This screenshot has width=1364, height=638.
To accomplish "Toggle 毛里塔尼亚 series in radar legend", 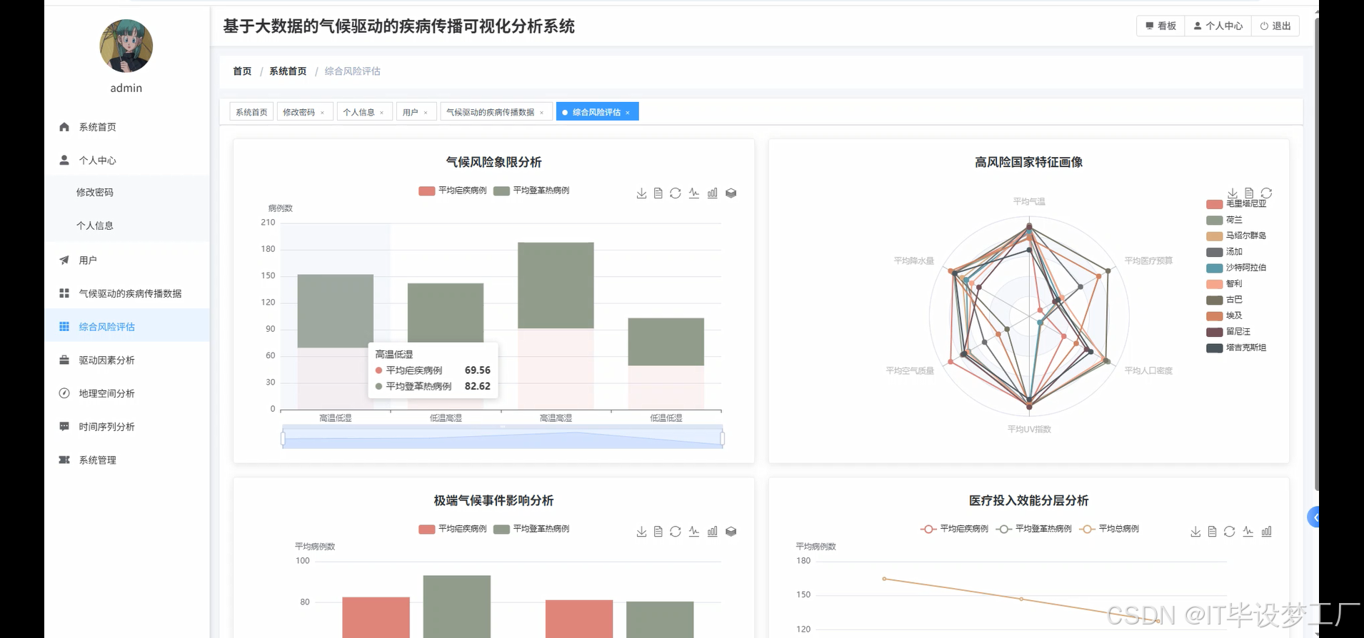I will point(1236,204).
